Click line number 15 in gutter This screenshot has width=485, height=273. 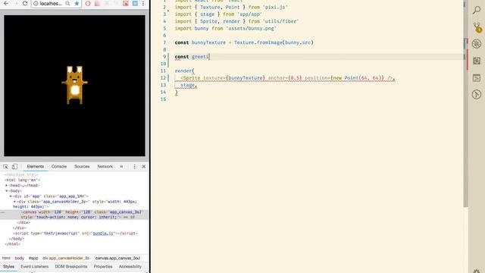(x=164, y=99)
